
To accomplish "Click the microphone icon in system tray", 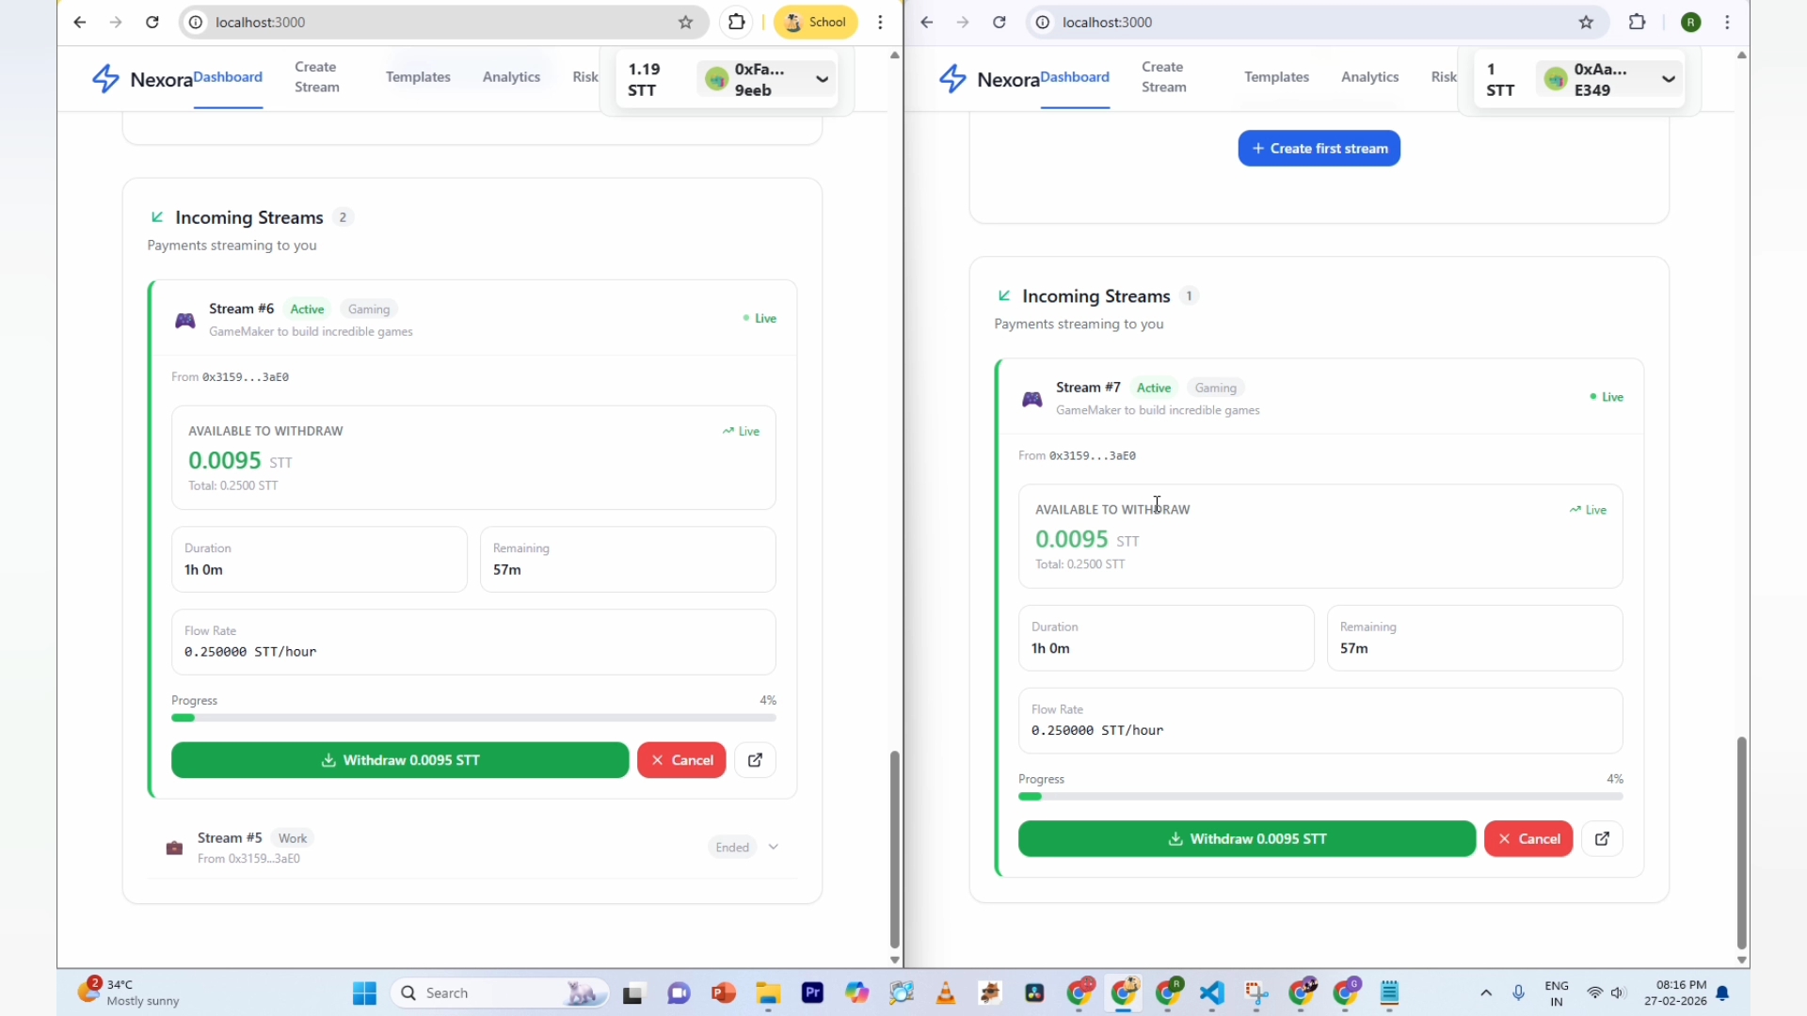I will pos(1518,993).
